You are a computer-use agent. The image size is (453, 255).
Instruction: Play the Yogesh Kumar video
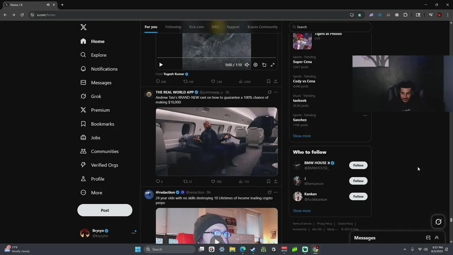coord(161,65)
